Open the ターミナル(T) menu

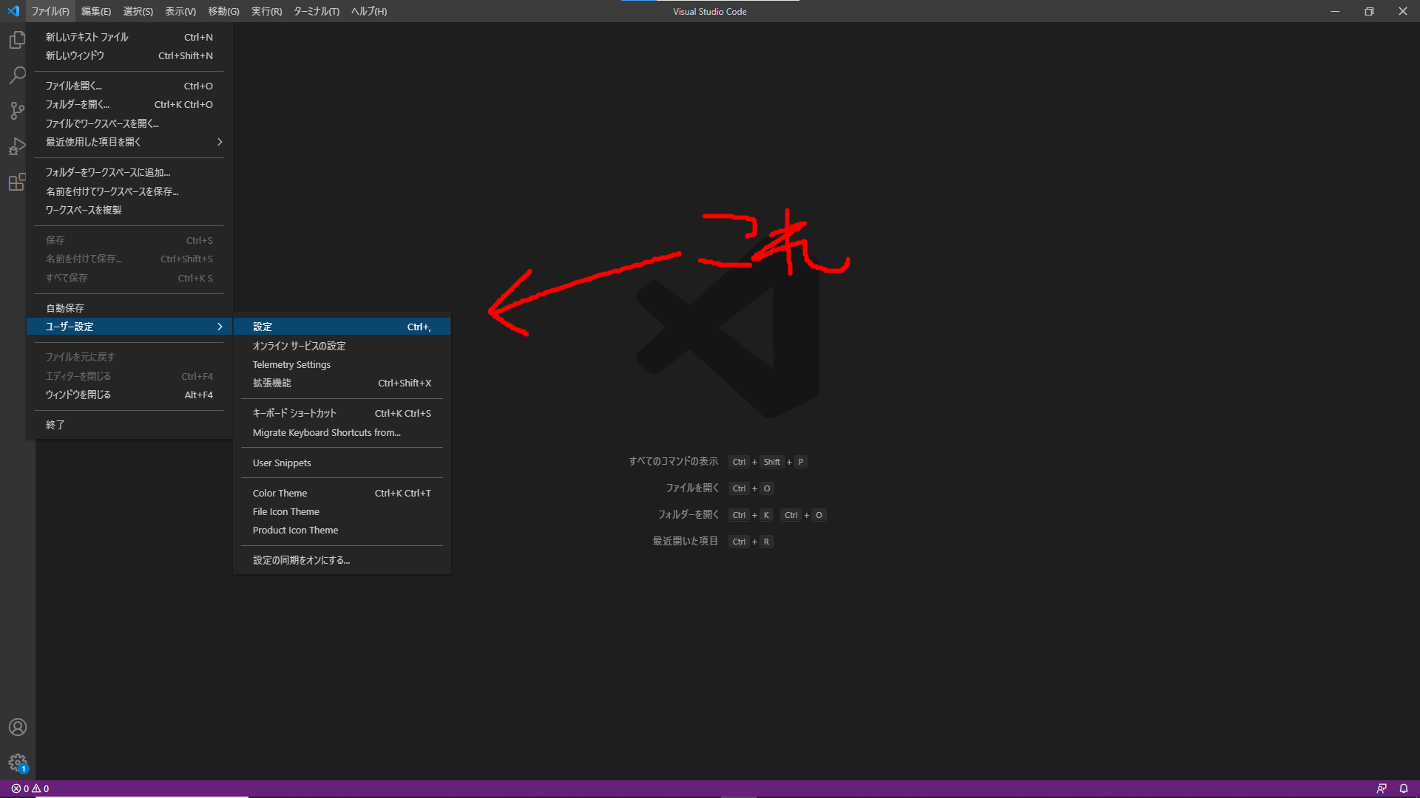pyautogui.click(x=316, y=11)
